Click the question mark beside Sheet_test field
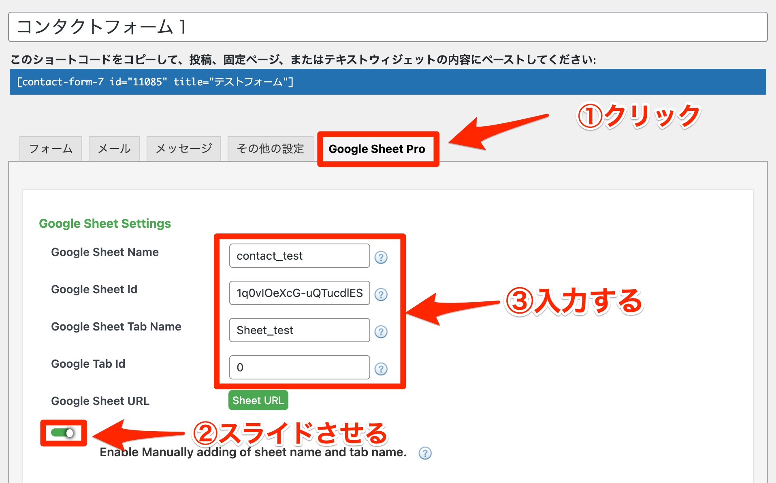 (381, 332)
